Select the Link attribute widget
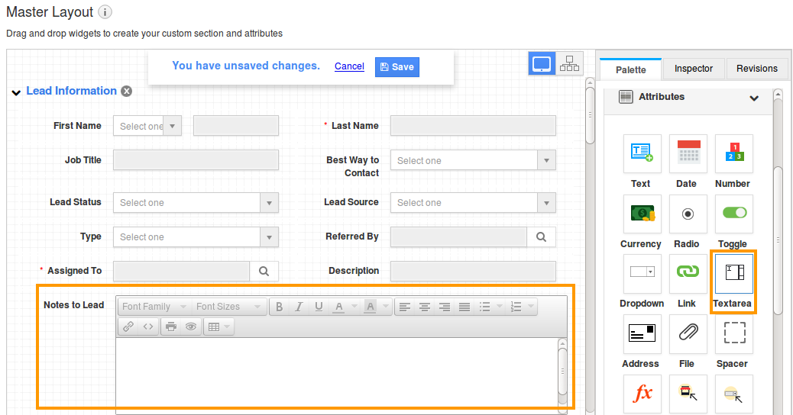This screenshot has height=415, width=793. pos(688,273)
